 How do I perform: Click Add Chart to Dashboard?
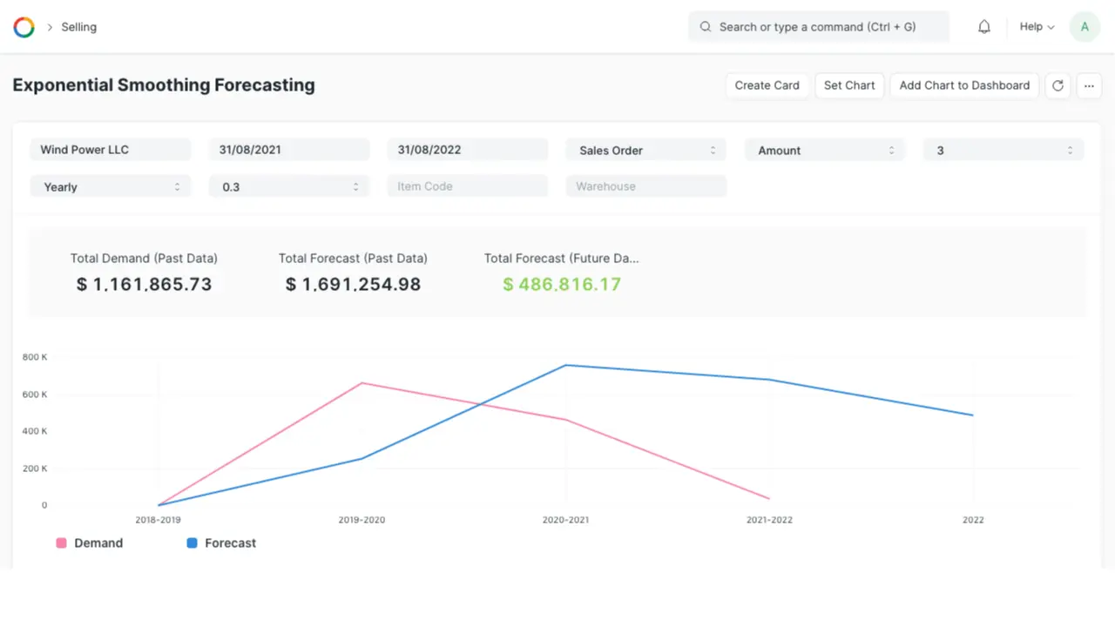pyautogui.click(x=964, y=85)
